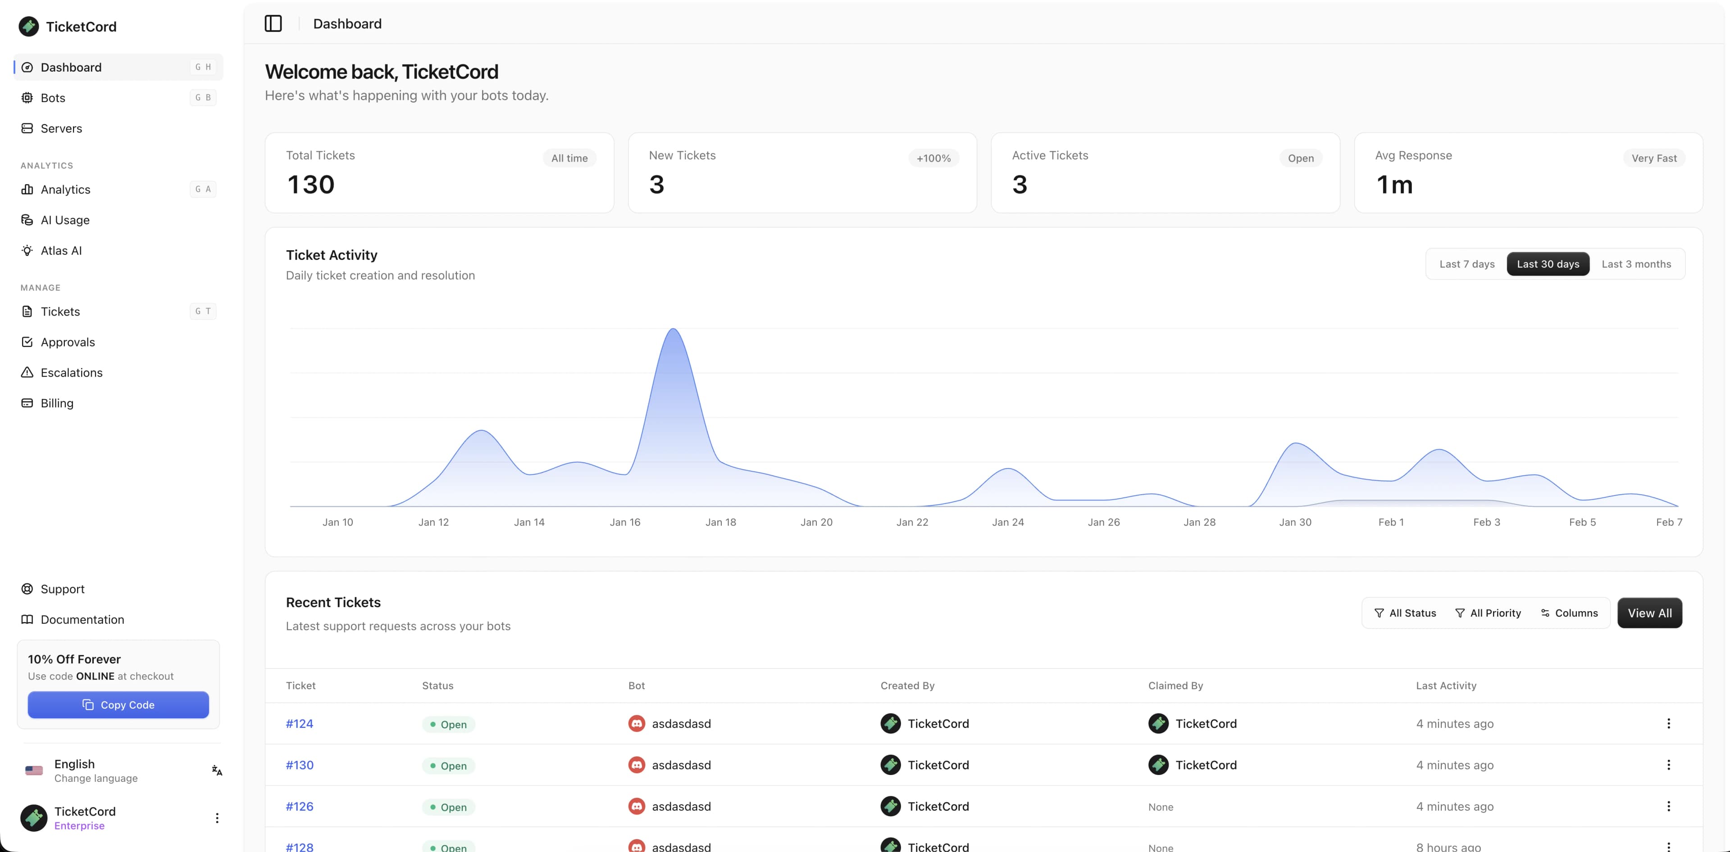Switch chart to Last 7 days
Screen dimensions: 1730x852
pos(1467,264)
